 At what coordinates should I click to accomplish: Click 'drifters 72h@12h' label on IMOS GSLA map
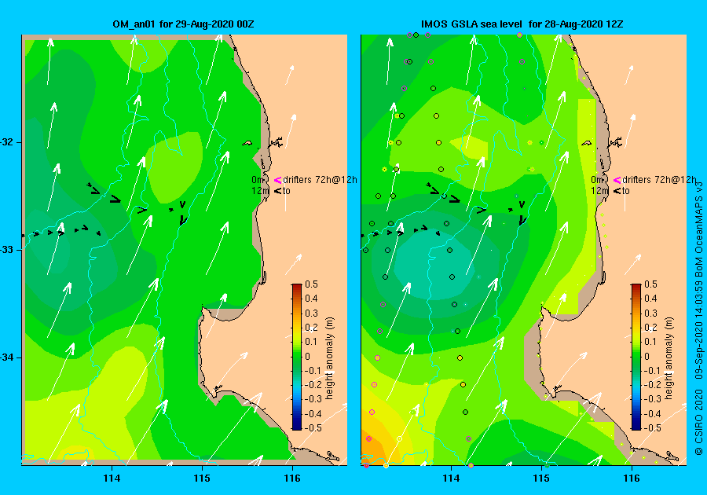[659, 180]
